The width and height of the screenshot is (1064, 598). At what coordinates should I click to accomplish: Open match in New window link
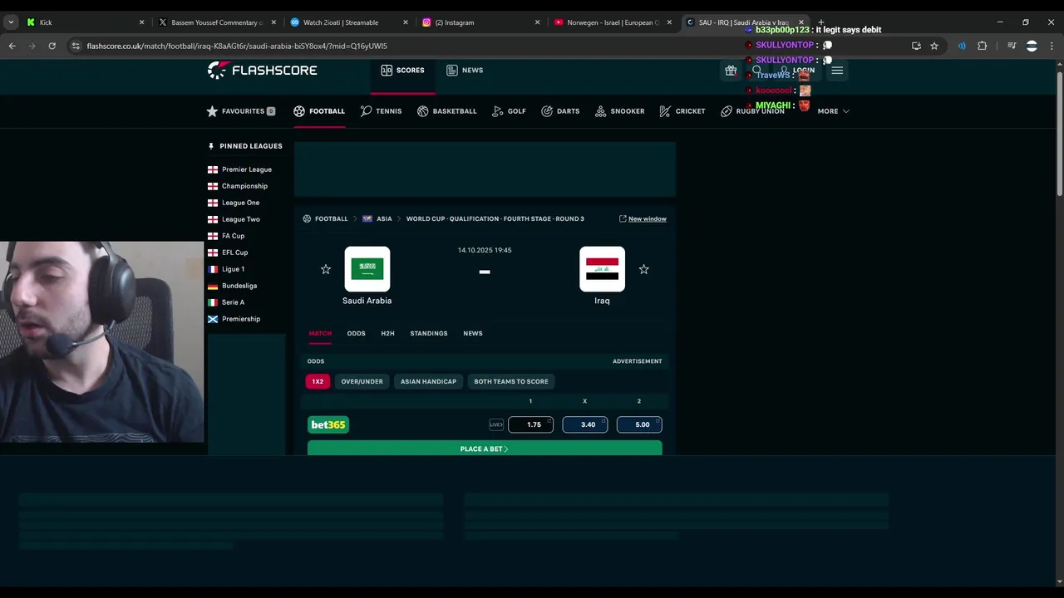[x=643, y=218]
